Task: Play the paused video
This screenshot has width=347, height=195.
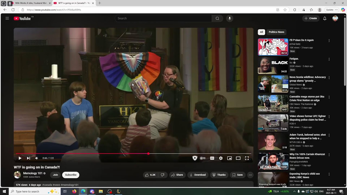Action: pos(20,158)
